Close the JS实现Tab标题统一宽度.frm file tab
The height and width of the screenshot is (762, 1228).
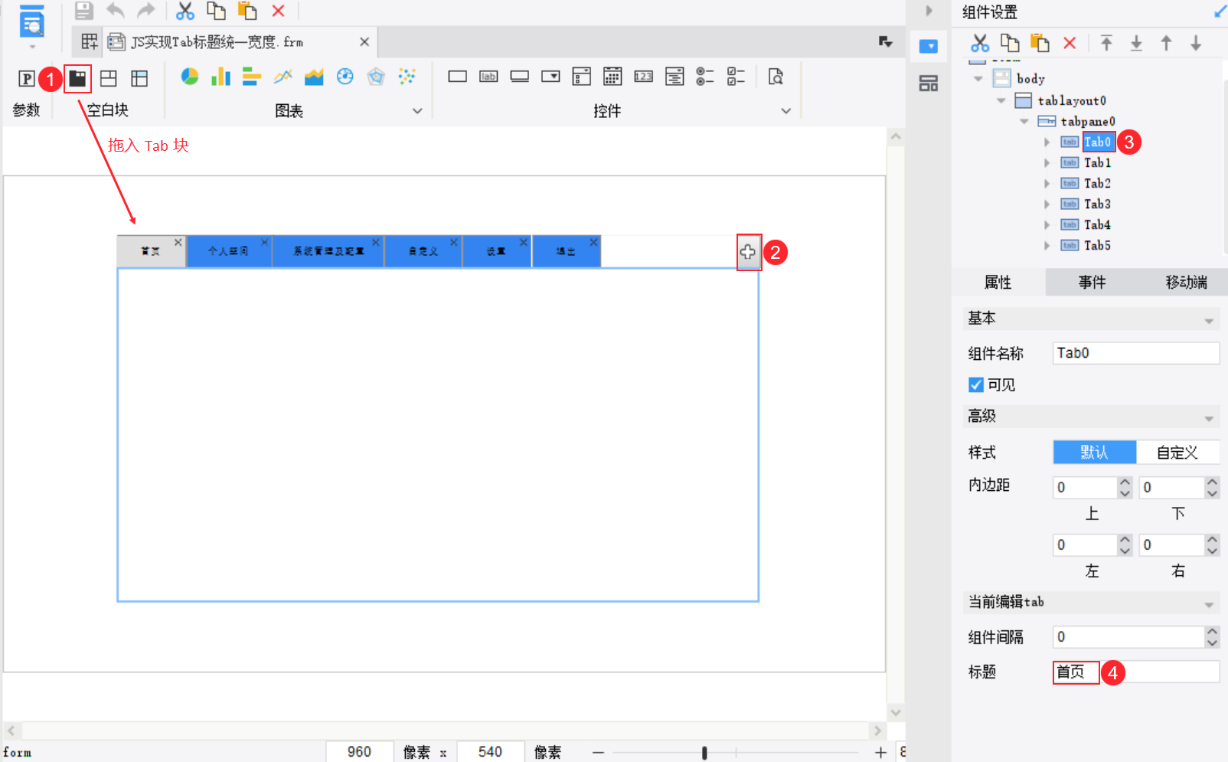coord(364,42)
